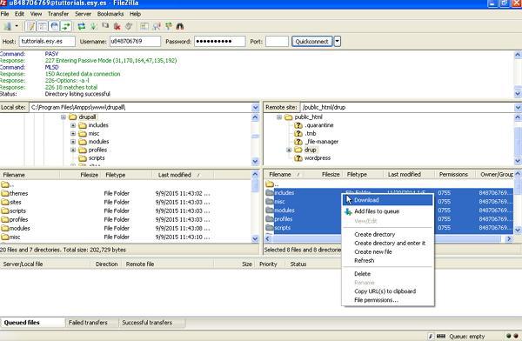Image resolution: width=522 pixels, height=341 pixels.
Task: Expand the modules folder in local tree
Action: point(73,142)
